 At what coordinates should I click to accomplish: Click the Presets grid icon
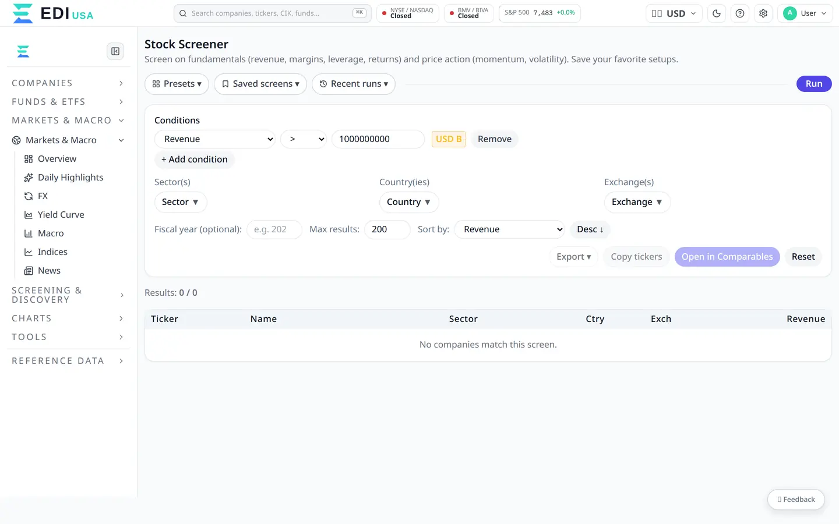(x=156, y=84)
